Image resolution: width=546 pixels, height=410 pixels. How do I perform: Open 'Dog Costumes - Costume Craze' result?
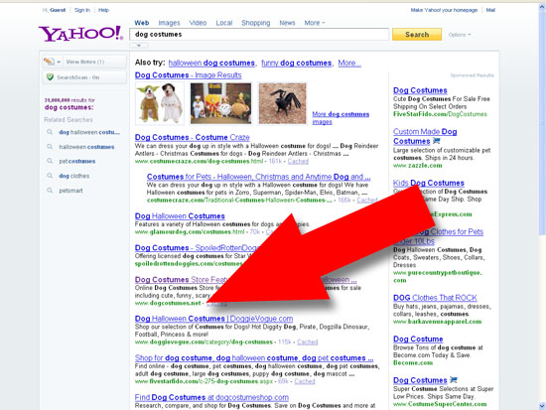tap(193, 137)
